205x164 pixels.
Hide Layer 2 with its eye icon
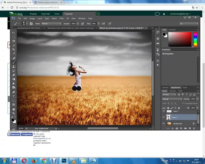pos(164,111)
